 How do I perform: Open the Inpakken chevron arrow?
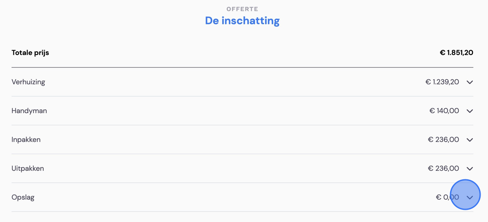point(470,140)
